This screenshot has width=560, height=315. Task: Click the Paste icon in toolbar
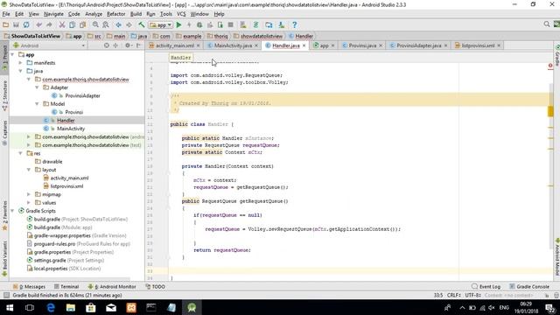[83, 24]
